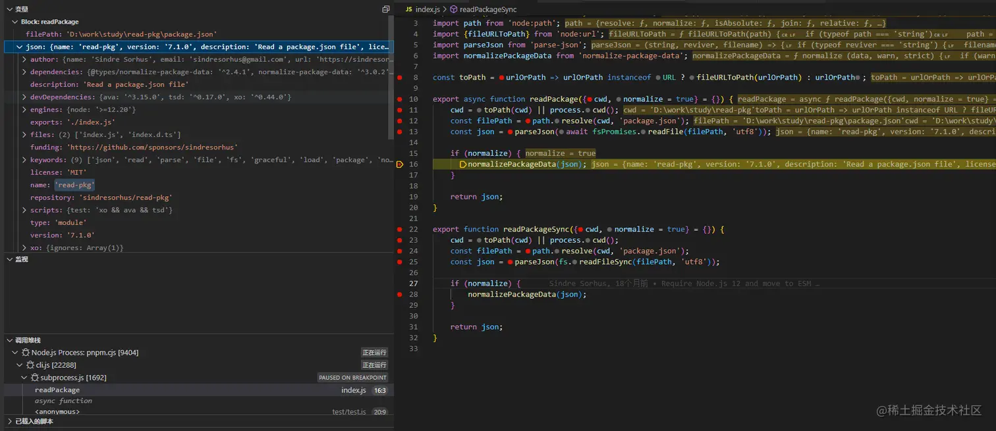Open readPackageSync breadcrumb symbol
This screenshot has height=431, width=996.
pos(488,9)
